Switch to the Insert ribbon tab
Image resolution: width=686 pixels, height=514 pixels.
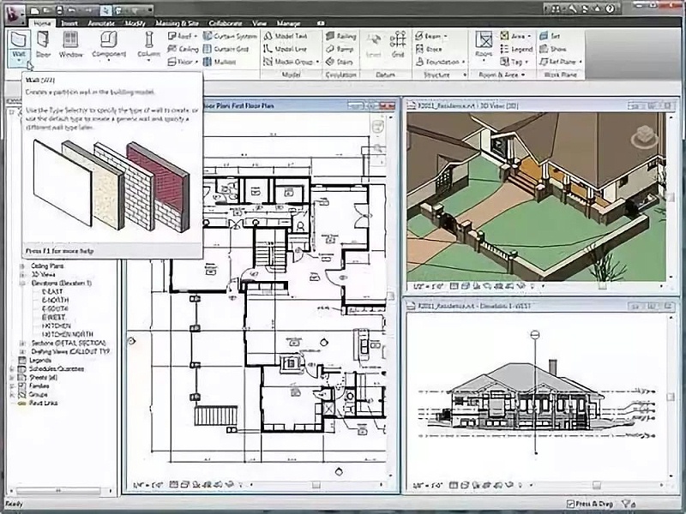pyautogui.click(x=70, y=22)
